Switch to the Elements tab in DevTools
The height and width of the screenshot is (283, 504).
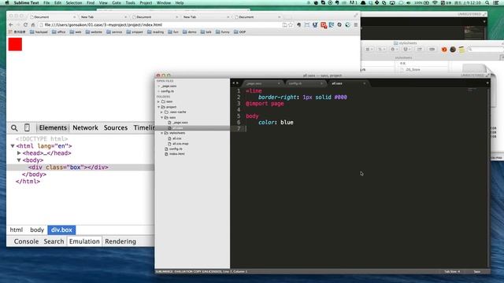coord(53,127)
